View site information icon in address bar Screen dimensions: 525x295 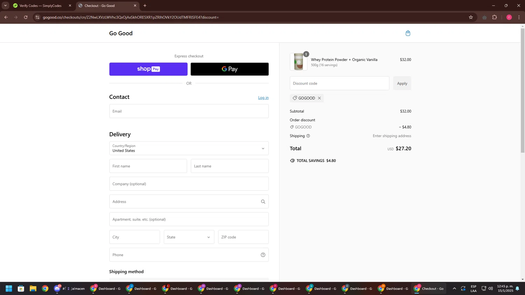(x=37, y=17)
